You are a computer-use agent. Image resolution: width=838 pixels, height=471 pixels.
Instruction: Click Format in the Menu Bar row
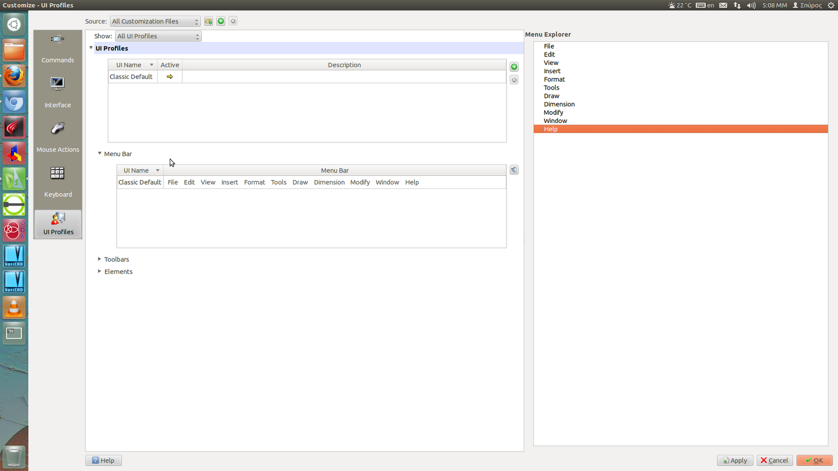[x=255, y=182]
